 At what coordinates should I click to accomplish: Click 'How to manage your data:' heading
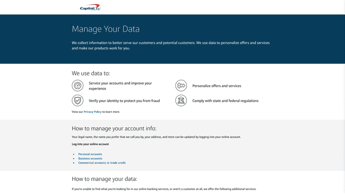(x=104, y=179)
